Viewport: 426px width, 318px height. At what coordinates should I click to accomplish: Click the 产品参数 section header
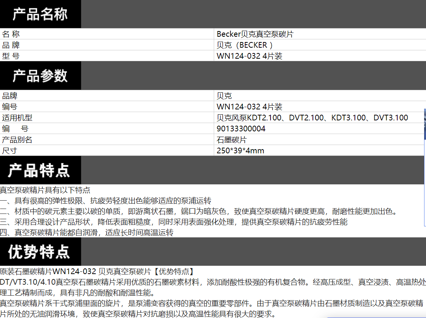coord(40,76)
